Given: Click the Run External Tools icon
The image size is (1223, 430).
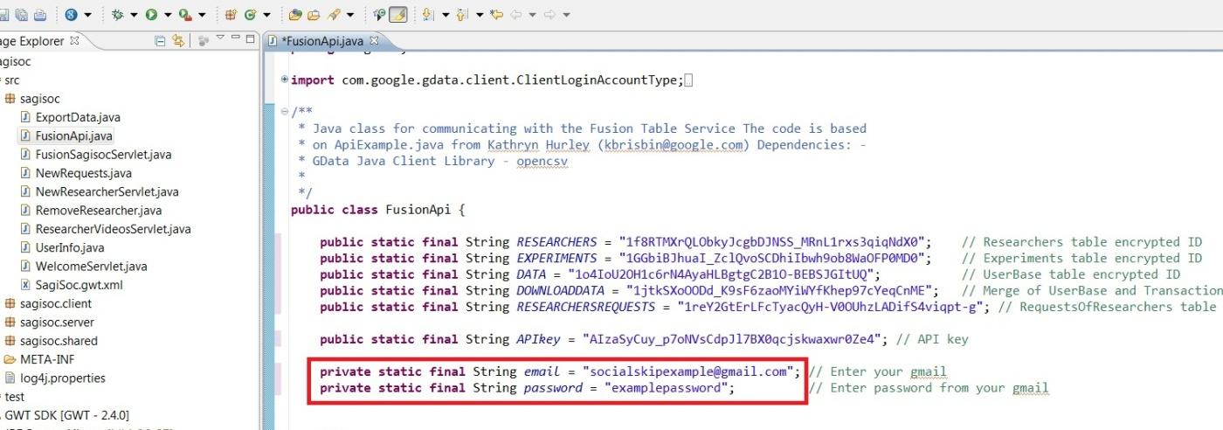Looking at the screenshot, I should (184, 14).
